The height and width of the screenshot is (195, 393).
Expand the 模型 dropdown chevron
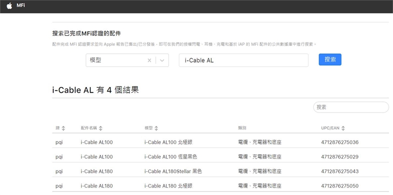point(162,60)
